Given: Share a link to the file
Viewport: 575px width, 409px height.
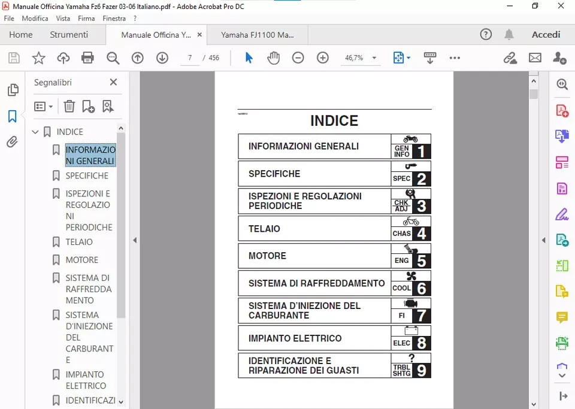Looking at the screenshot, I should point(510,58).
